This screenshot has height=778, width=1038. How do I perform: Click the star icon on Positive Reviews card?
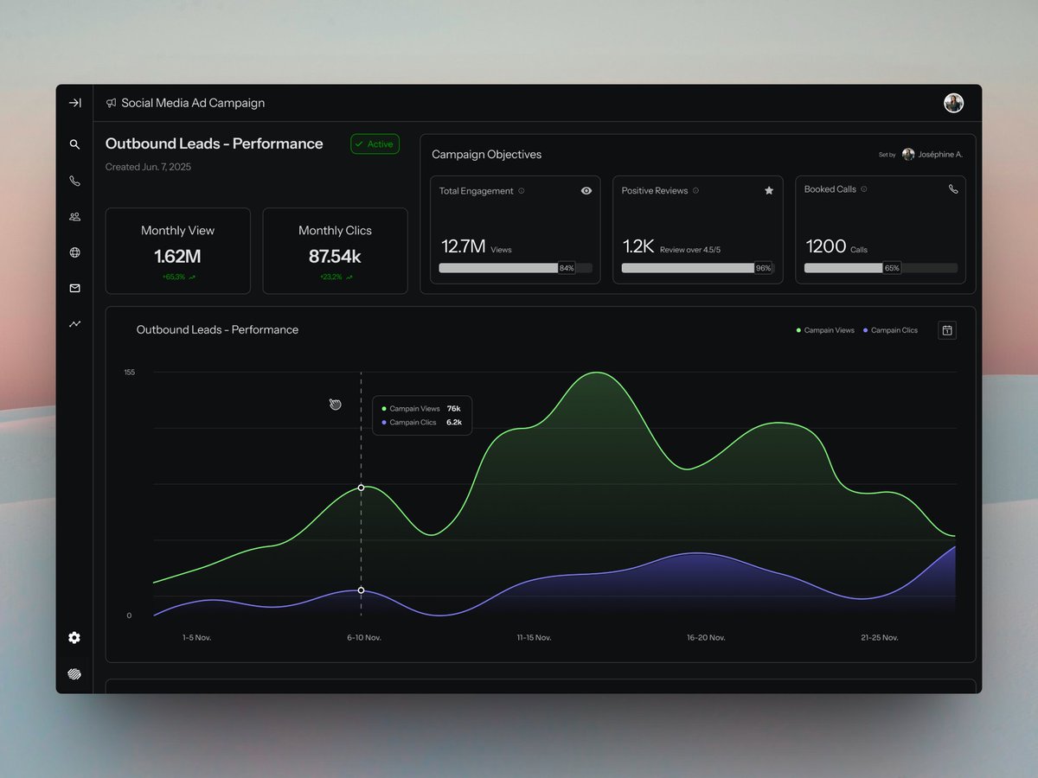[x=769, y=190]
